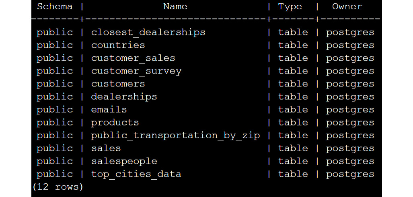
Task: Click the public_transportation_by_zip table name
Action: (x=175, y=135)
